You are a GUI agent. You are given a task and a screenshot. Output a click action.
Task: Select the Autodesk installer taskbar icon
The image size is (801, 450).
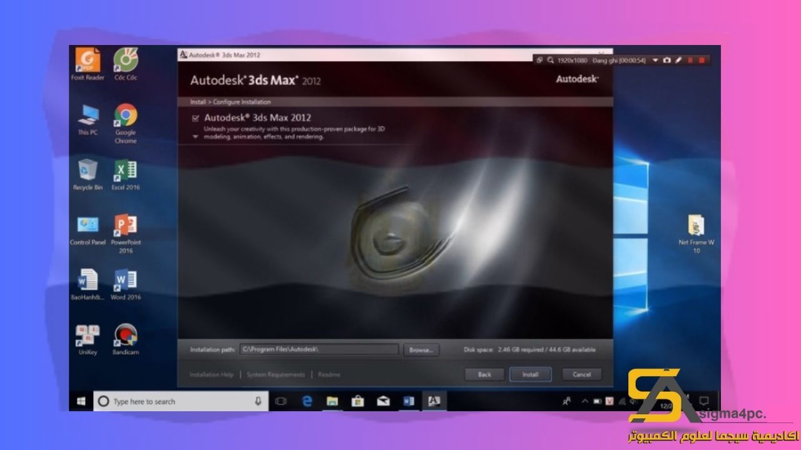pyautogui.click(x=433, y=401)
